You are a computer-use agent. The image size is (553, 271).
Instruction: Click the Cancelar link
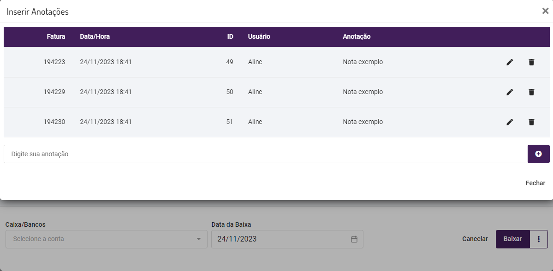pos(475,239)
